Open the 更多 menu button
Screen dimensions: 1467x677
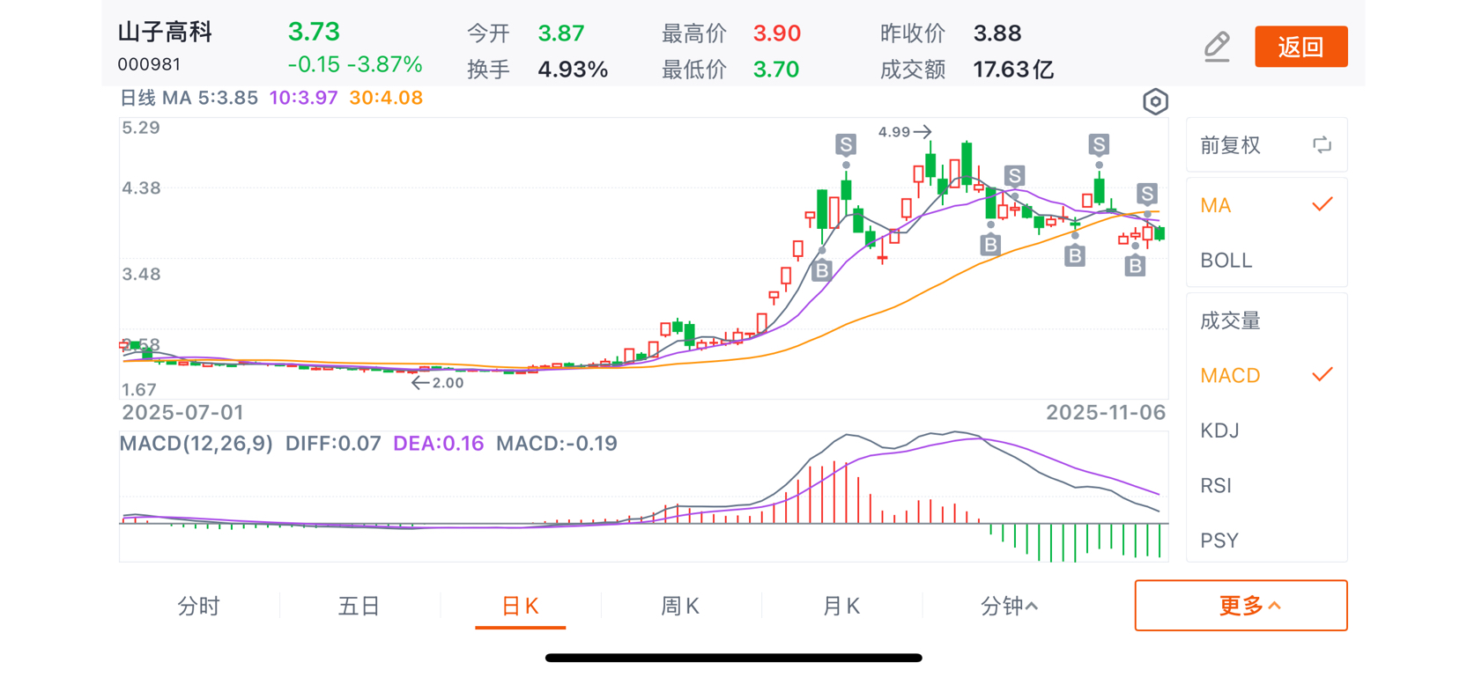[x=1241, y=606]
